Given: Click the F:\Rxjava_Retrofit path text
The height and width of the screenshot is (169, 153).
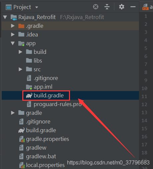Looking at the screenshot, I should (82, 17).
